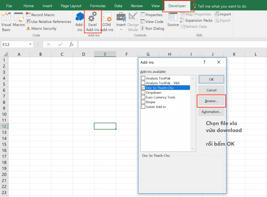Click into the formula bar
The width and height of the screenshot is (267, 197).
coord(172,44)
